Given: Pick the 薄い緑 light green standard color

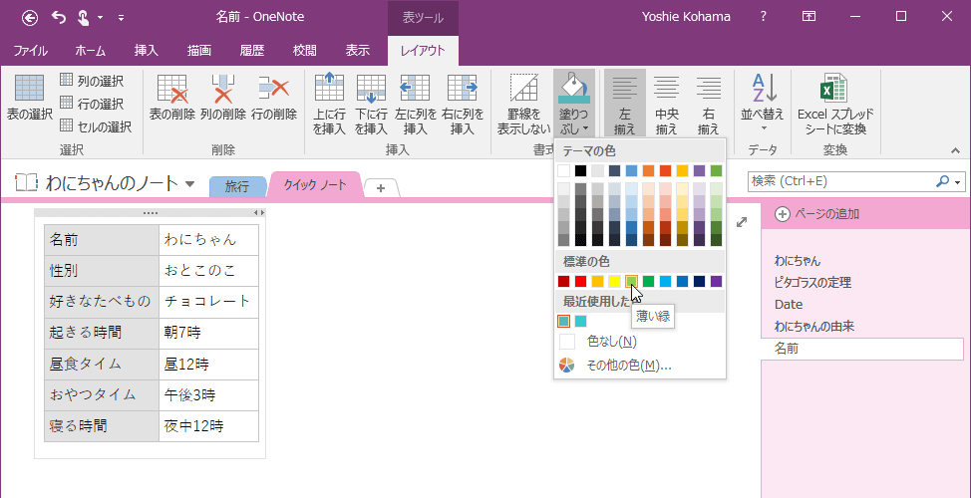Looking at the screenshot, I should point(632,282).
